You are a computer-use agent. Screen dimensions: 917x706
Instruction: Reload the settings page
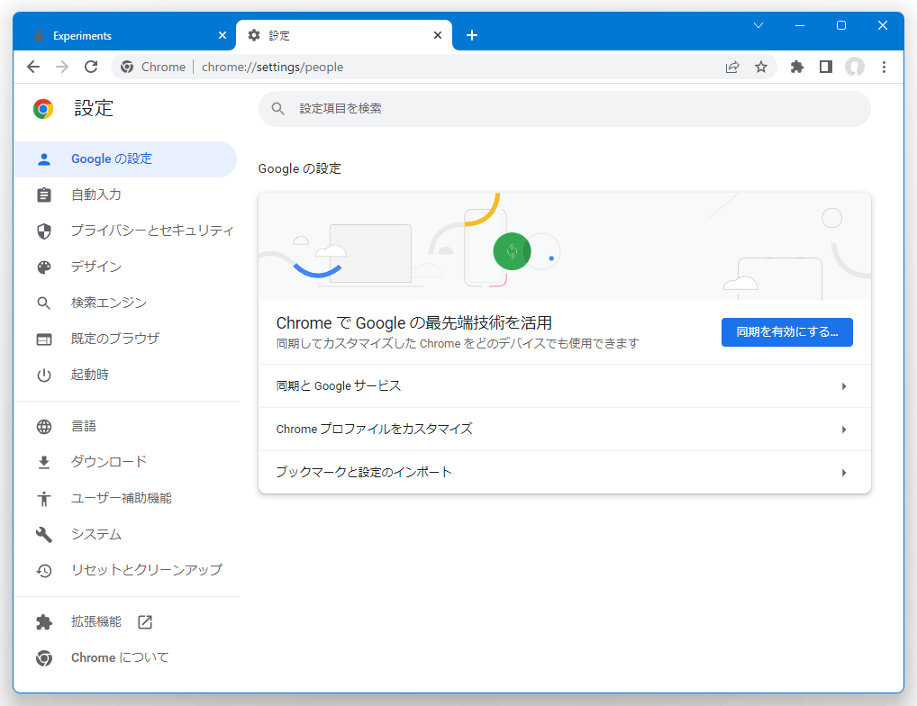tap(91, 67)
